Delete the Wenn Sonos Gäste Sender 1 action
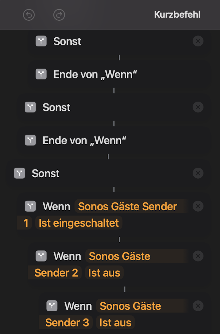This screenshot has height=334, width=220. pos(198,206)
